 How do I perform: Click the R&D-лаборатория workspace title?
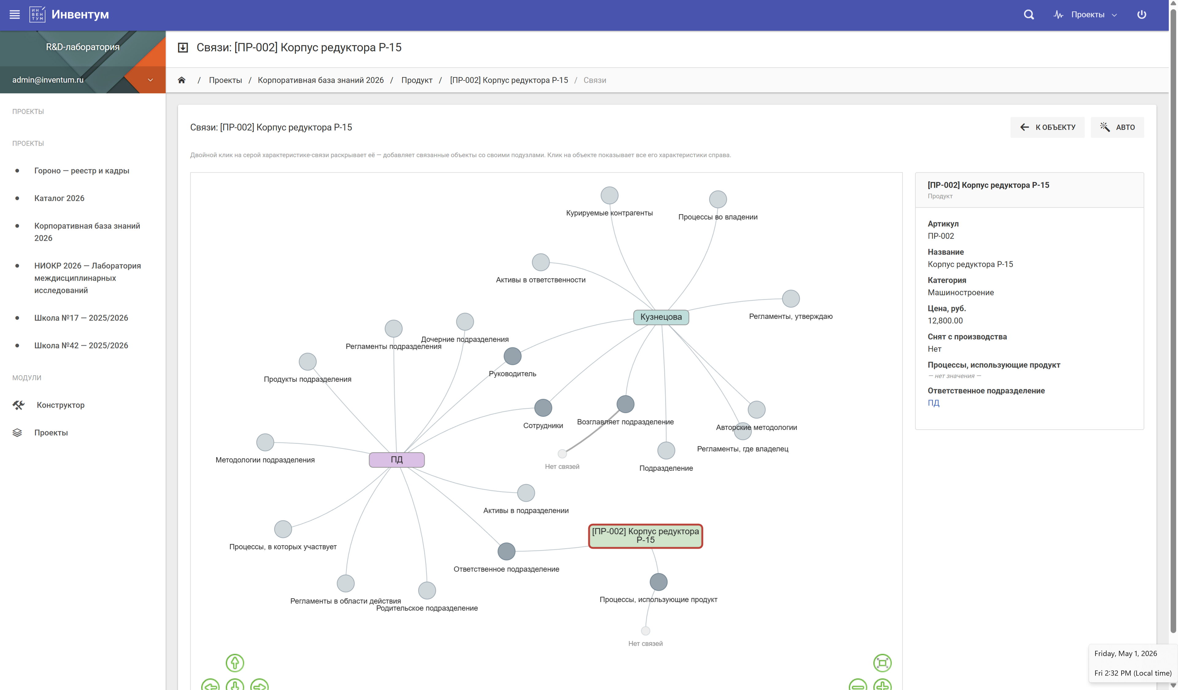click(83, 47)
